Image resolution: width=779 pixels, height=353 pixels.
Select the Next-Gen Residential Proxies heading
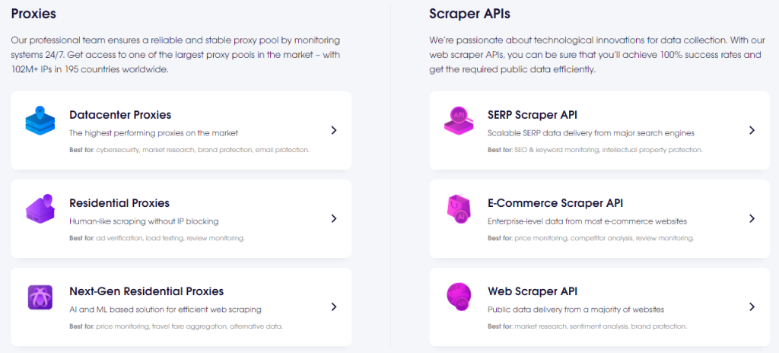(x=147, y=291)
